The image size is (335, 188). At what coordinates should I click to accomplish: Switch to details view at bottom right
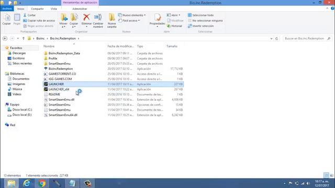click(326, 175)
